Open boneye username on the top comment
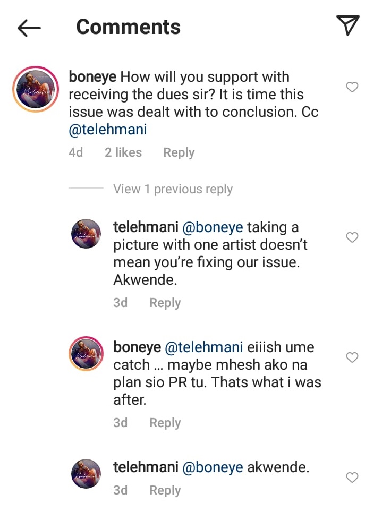 pos(92,77)
